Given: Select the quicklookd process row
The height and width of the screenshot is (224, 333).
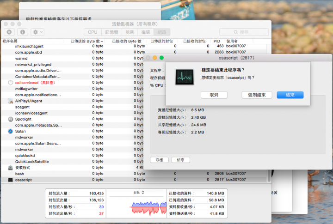Looking at the screenshot, I should pyautogui.click(x=72, y=156).
